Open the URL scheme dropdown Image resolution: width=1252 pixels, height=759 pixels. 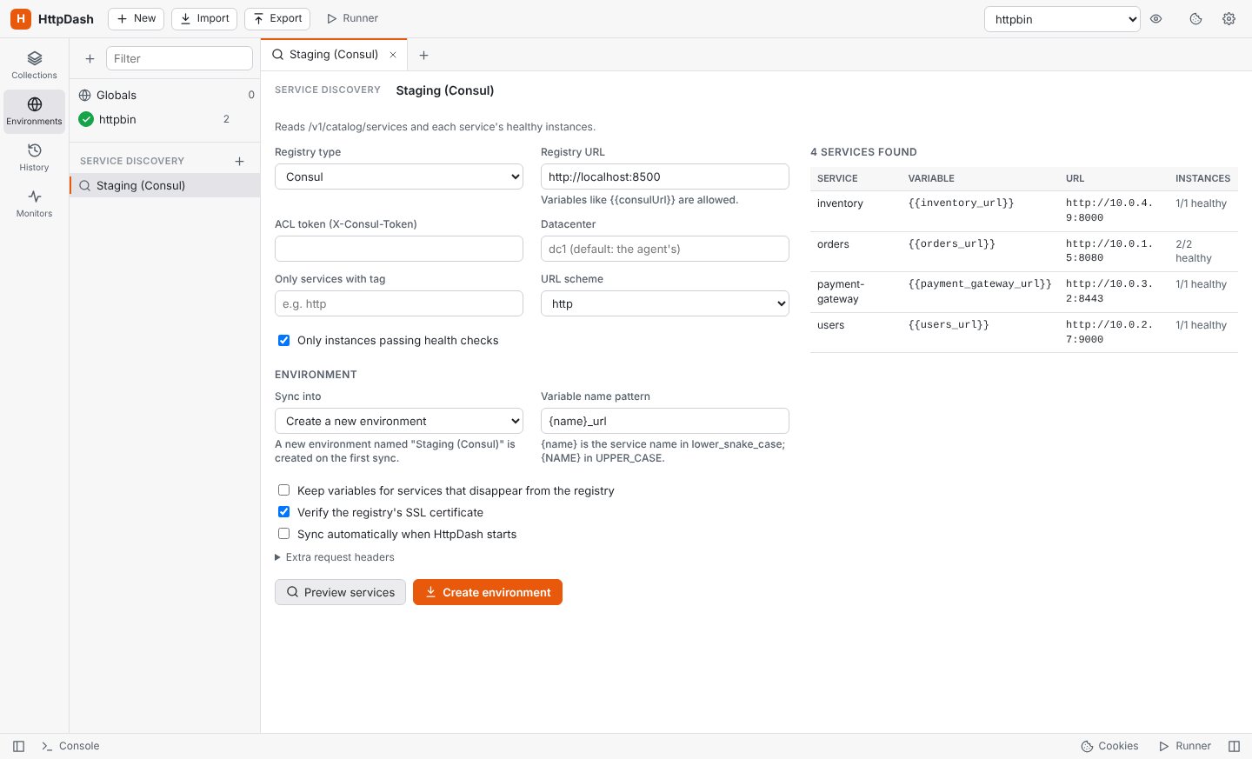pos(665,303)
